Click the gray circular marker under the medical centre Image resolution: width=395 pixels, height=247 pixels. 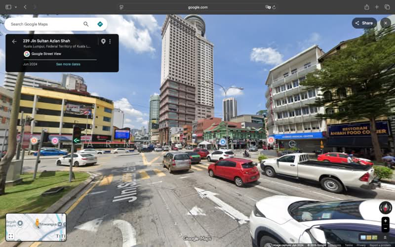tap(292, 144)
